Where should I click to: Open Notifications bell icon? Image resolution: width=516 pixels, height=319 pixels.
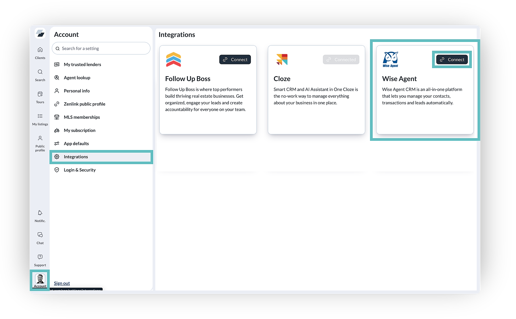click(x=40, y=213)
